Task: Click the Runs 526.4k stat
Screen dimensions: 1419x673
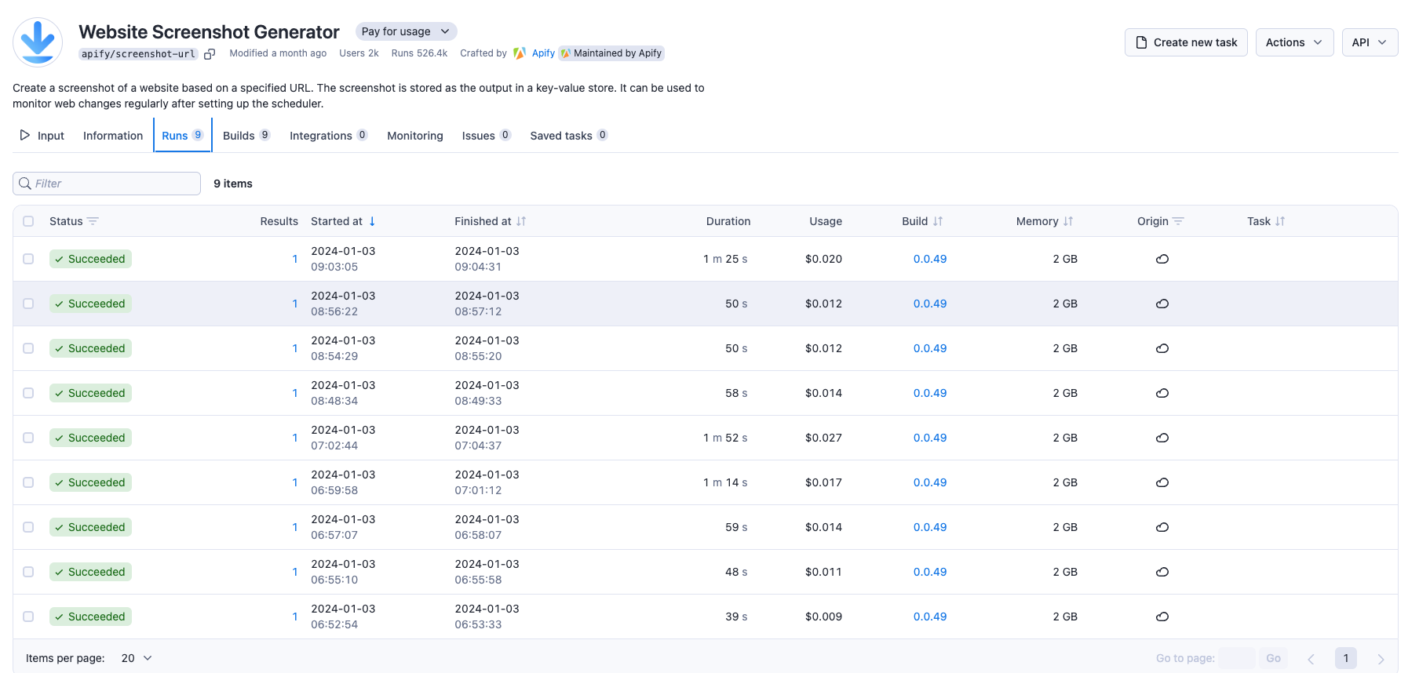Action: pyautogui.click(x=419, y=53)
